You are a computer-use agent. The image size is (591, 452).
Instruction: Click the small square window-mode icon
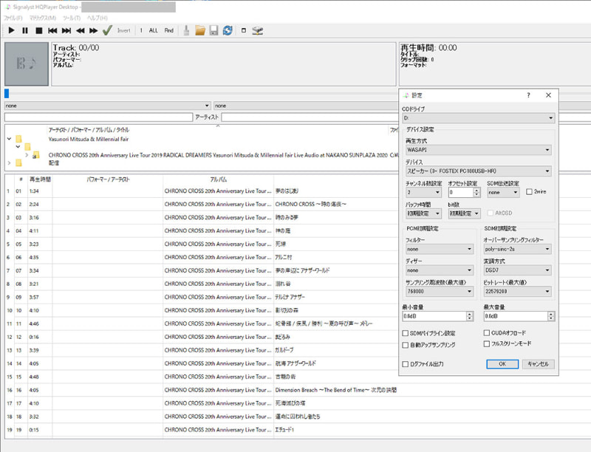coord(244,30)
